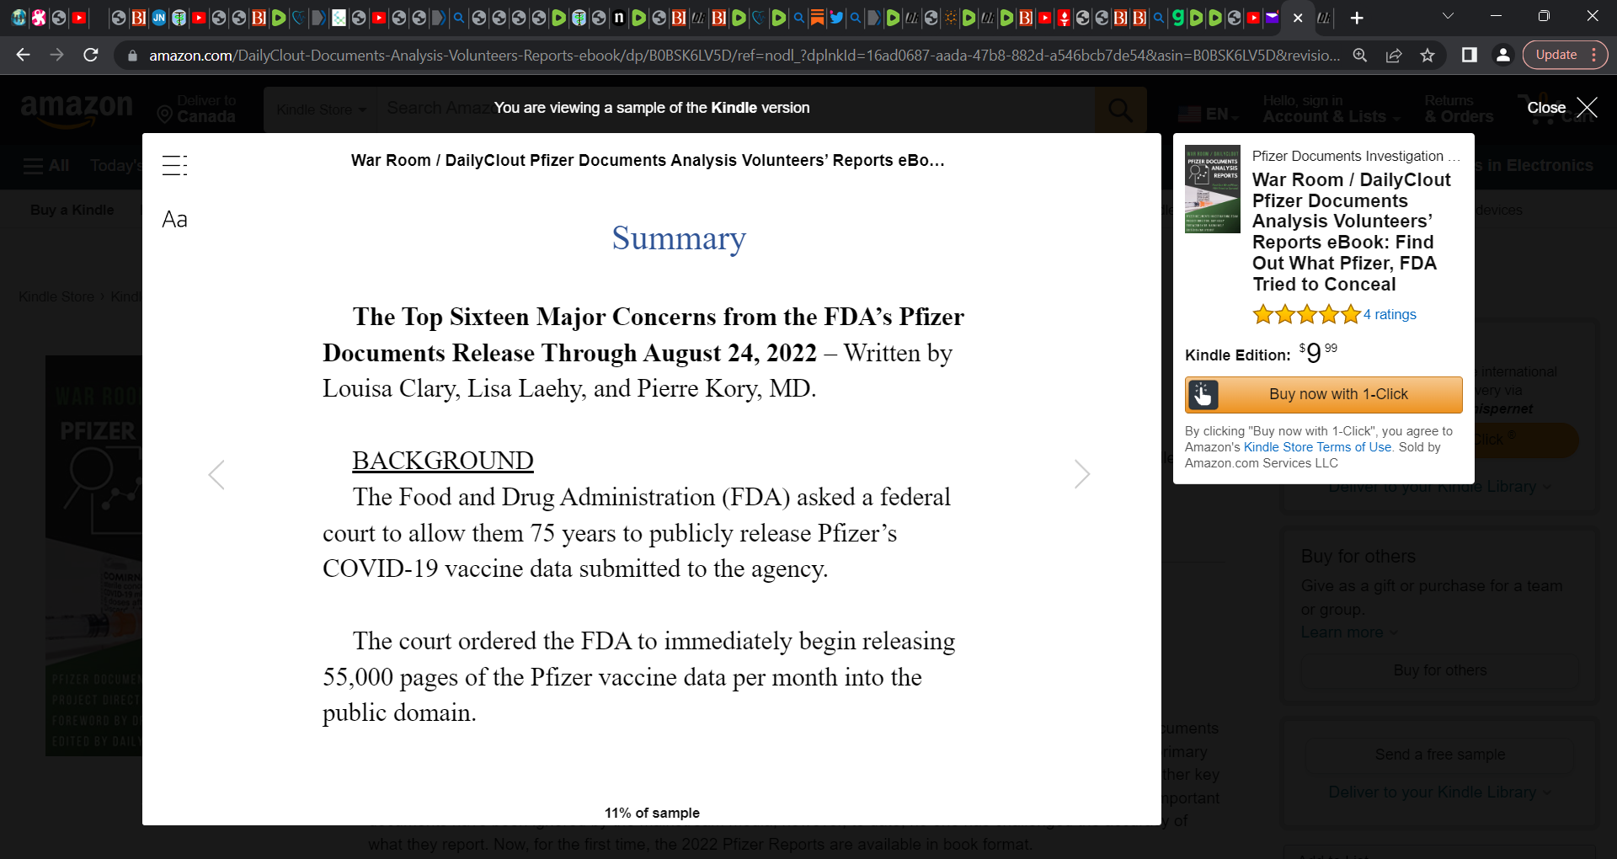The width and height of the screenshot is (1617, 859).
Task: Advance to the next sample page
Action: 1082,475
